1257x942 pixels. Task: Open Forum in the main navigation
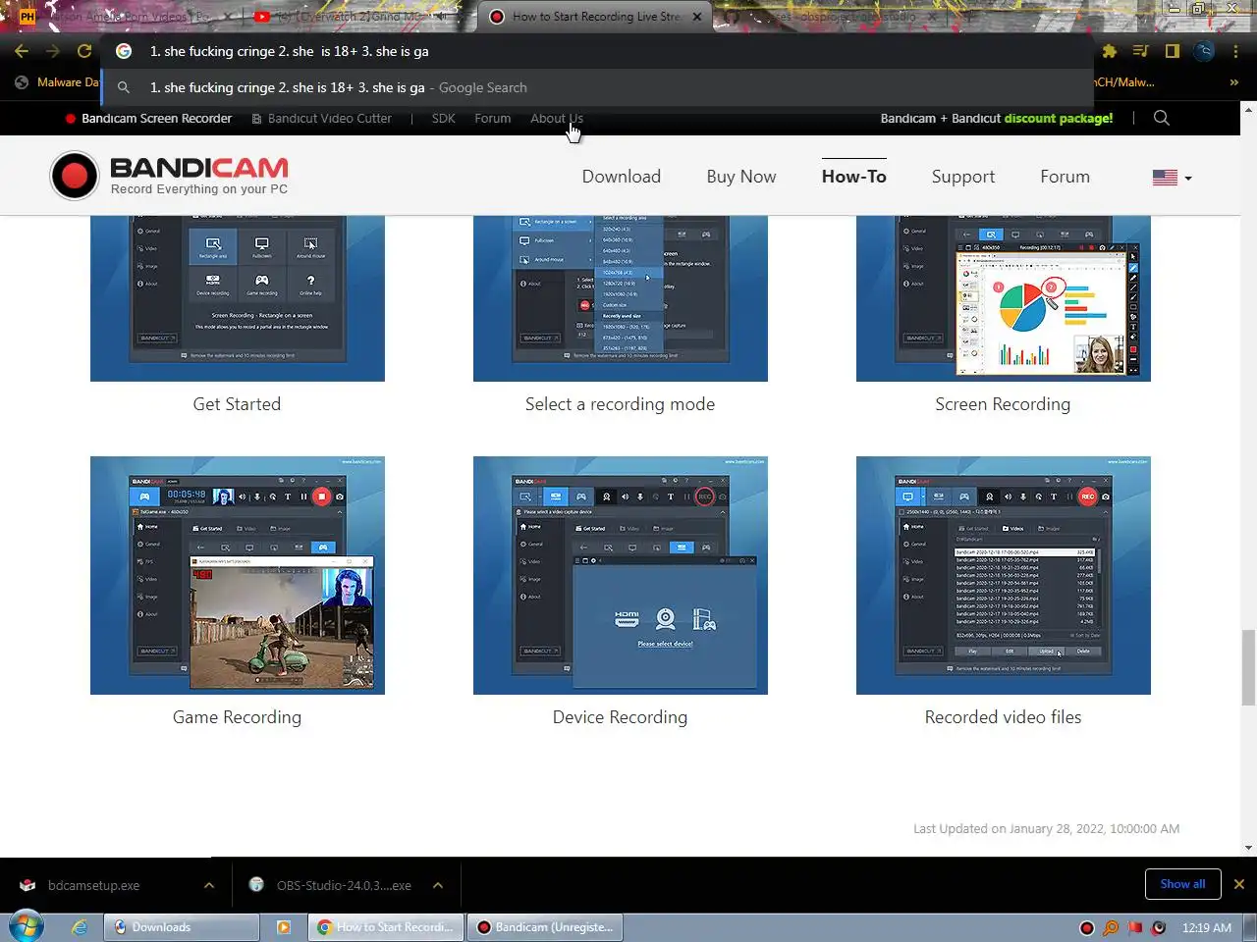(x=1065, y=177)
